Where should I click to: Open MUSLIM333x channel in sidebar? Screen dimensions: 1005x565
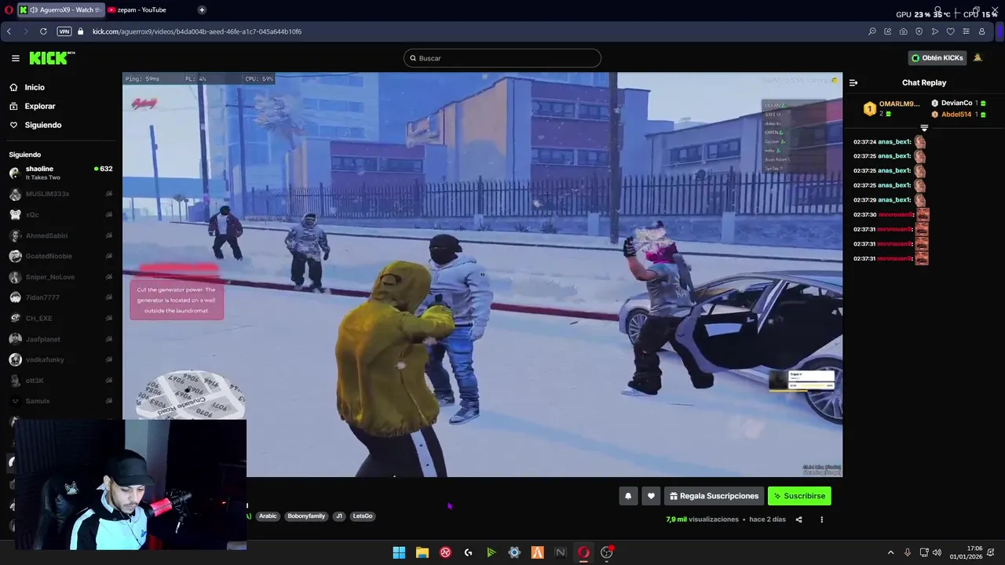pyautogui.click(x=60, y=194)
